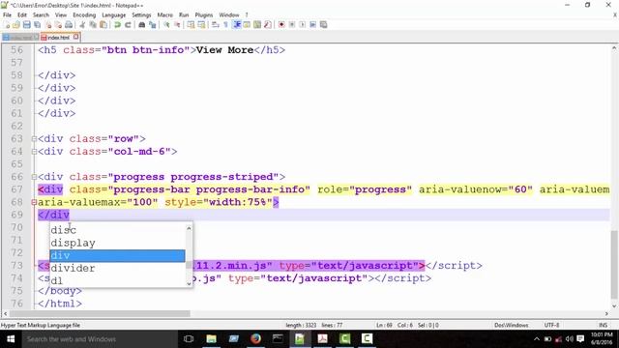Choose 'dl' from autocomplete list
The image size is (619, 348).
[117, 280]
